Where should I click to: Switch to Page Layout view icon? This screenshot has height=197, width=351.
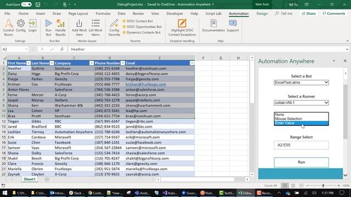[293, 186]
